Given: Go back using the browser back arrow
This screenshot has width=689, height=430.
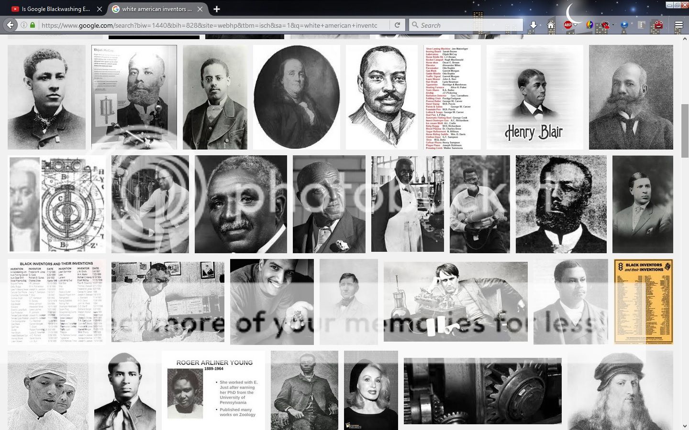Looking at the screenshot, I should coord(10,25).
